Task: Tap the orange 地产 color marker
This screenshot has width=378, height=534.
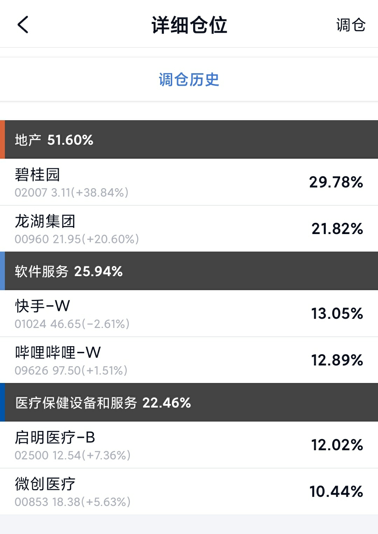Action: coord(2,139)
